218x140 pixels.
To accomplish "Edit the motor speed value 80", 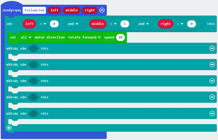I will coord(120,37).
